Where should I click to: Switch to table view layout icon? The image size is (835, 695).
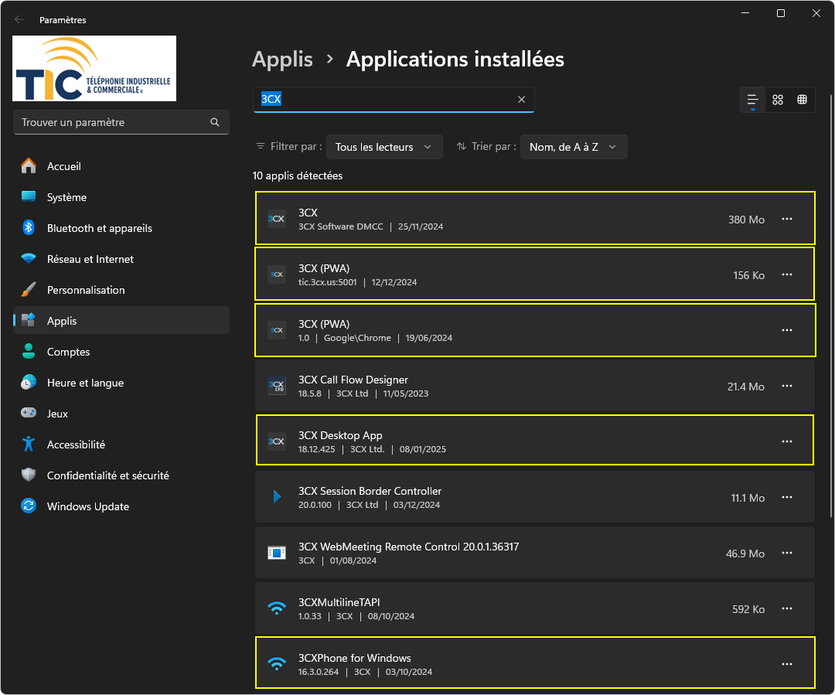(x=802, y=100)
